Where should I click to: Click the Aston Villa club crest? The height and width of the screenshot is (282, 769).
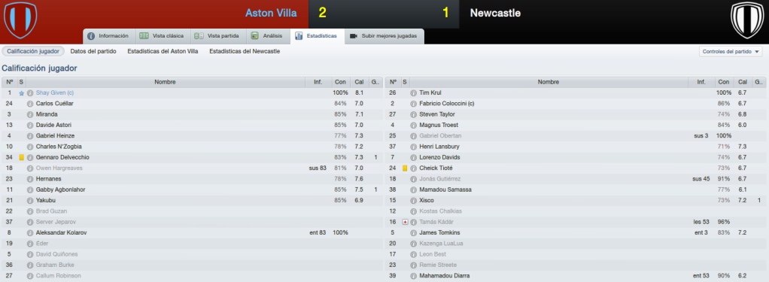point(20,20)
